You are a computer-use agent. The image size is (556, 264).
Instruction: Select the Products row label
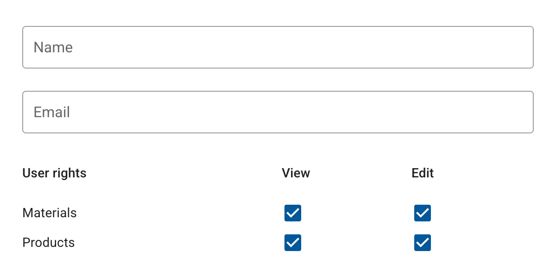click(x=49, y=243)
